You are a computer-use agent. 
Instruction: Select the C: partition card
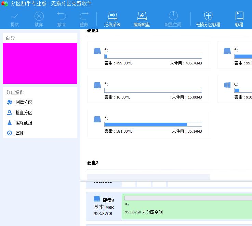[x=235, y=89]
